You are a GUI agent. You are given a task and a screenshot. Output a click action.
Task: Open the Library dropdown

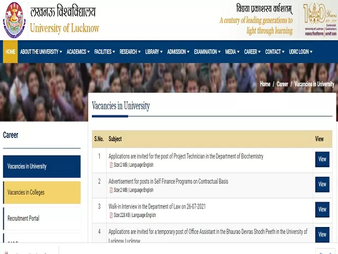(154, 52)
